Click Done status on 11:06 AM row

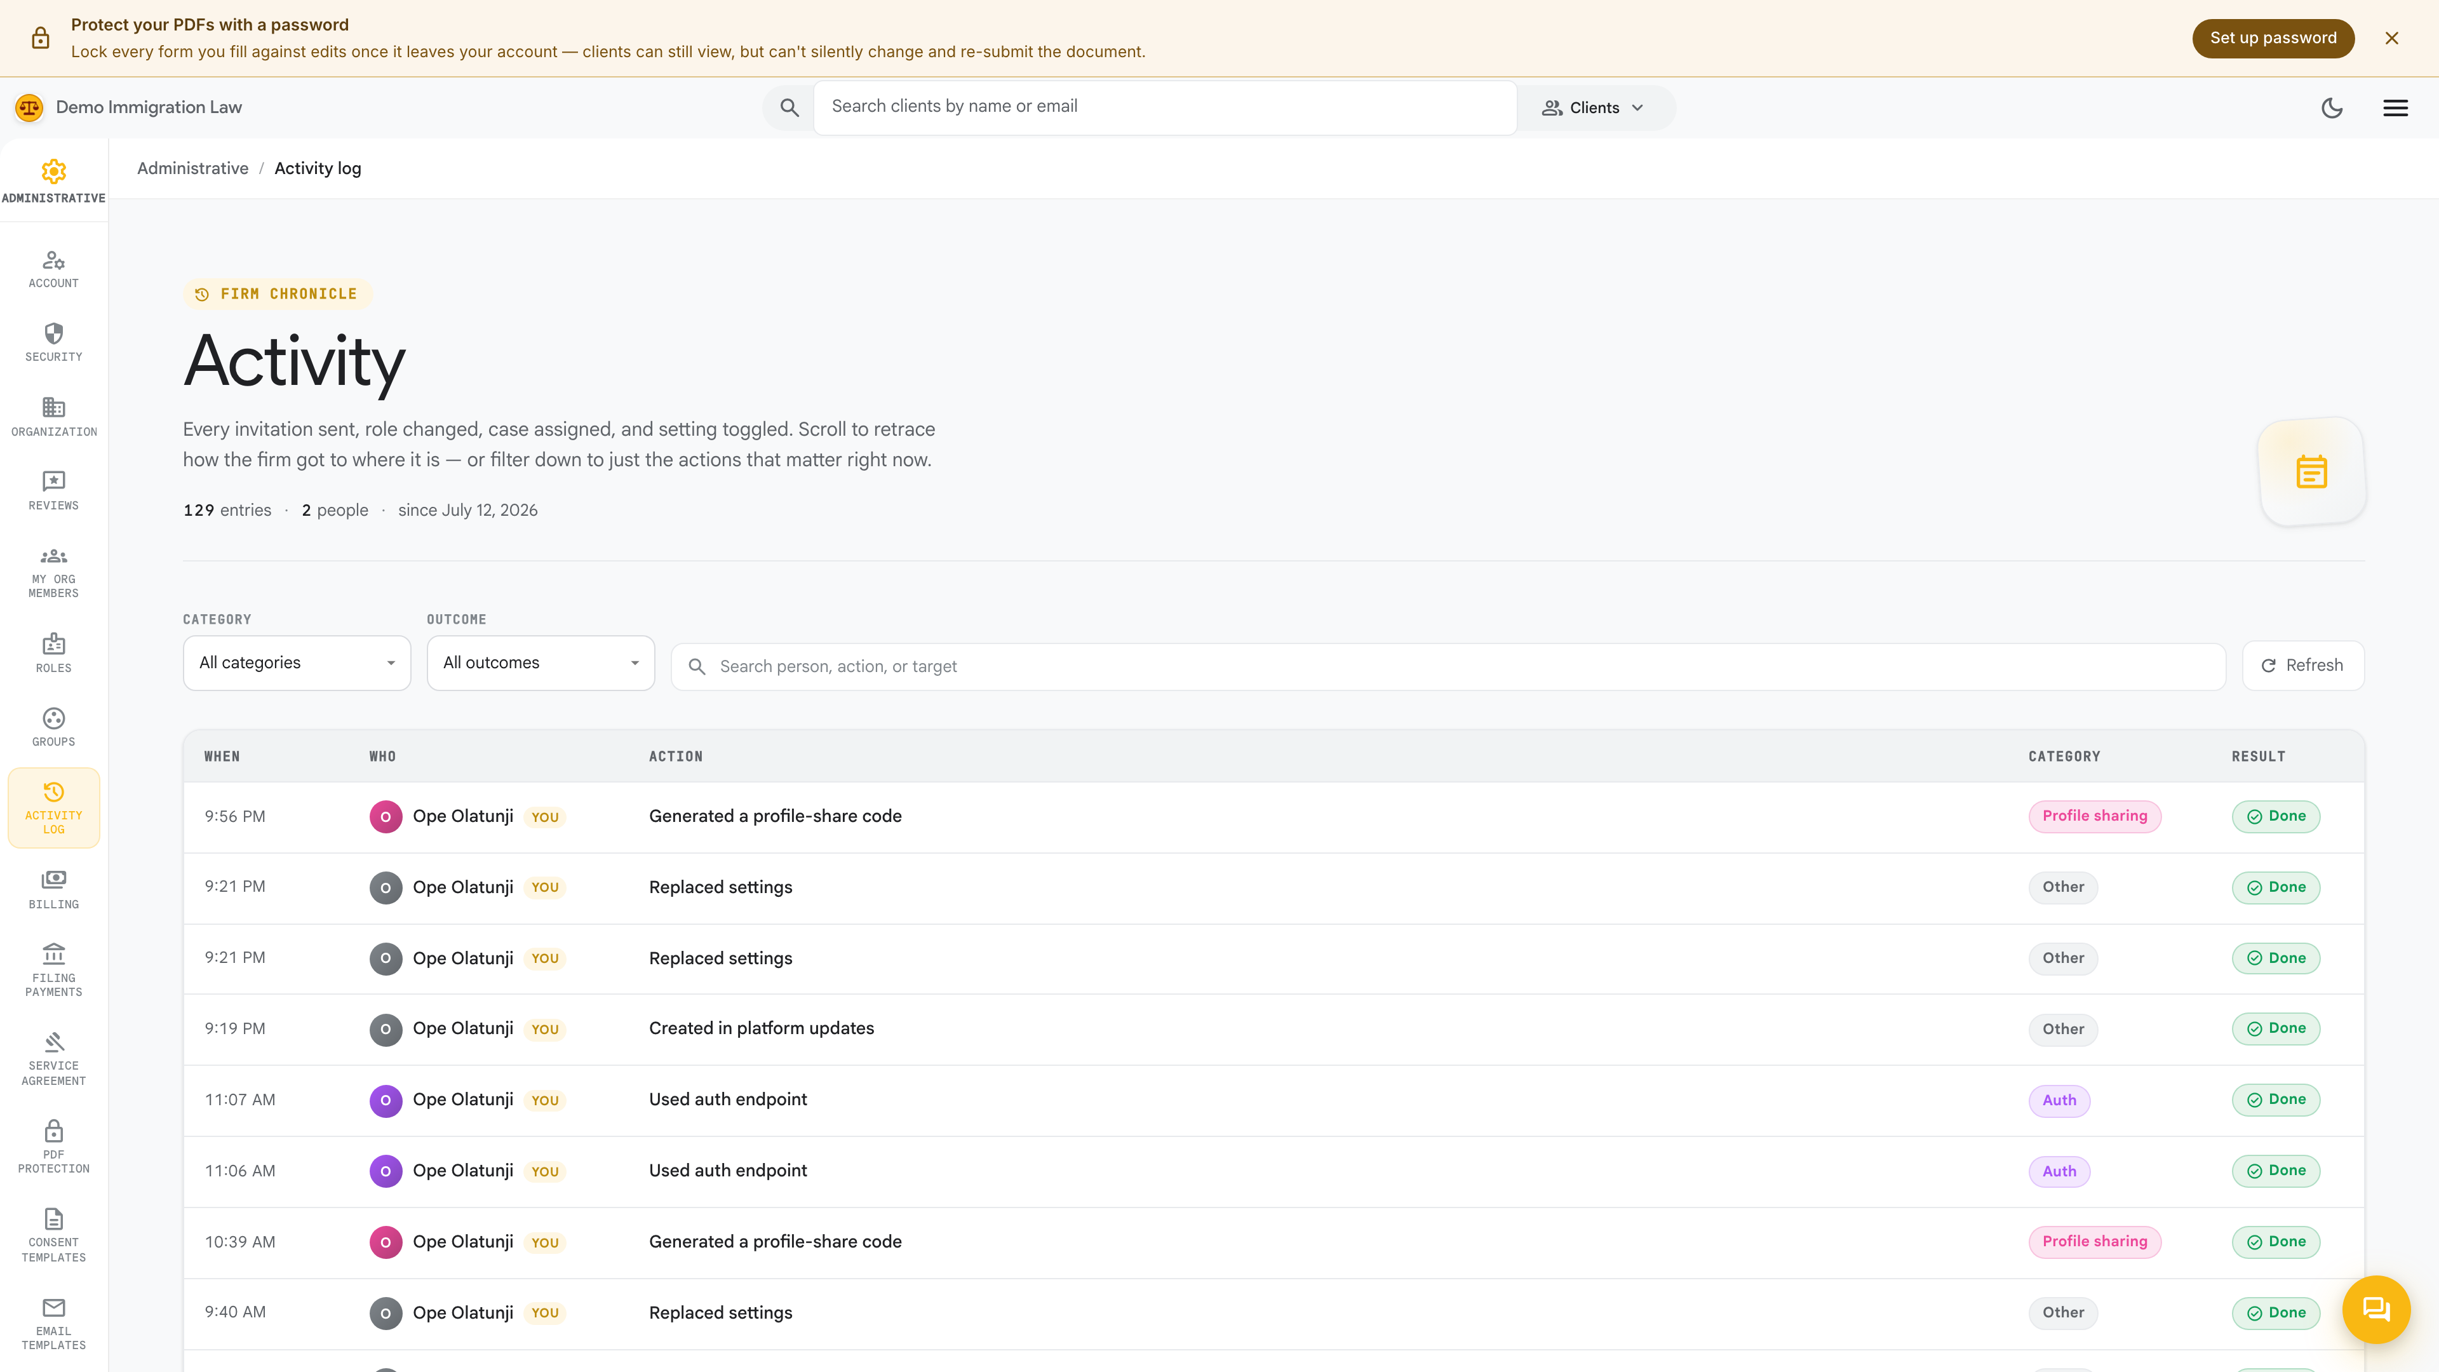[2275, 1170]
